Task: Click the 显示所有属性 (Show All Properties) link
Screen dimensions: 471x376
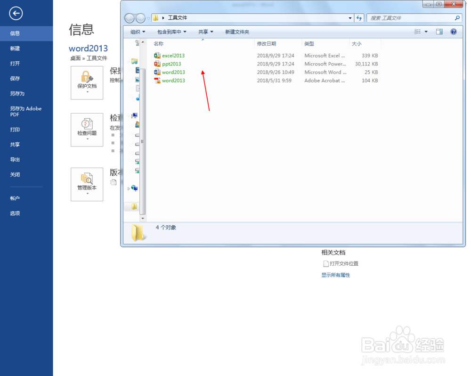Action: click(335, 275)
